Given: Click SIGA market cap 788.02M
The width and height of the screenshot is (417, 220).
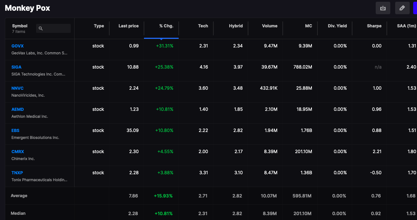Looking at the screenshot, I should [x=303, y=67].
